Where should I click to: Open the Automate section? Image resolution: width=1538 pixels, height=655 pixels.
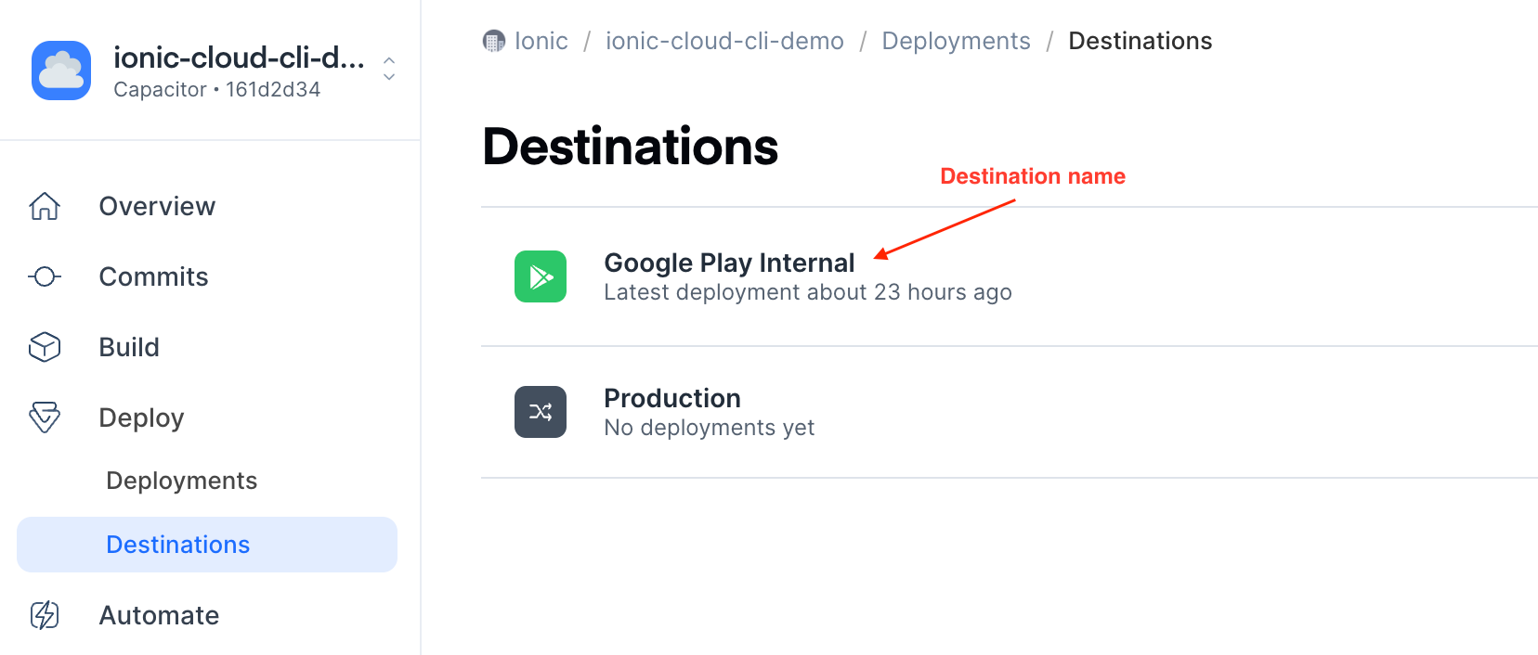pyautogui.click(x=159, y=615)
